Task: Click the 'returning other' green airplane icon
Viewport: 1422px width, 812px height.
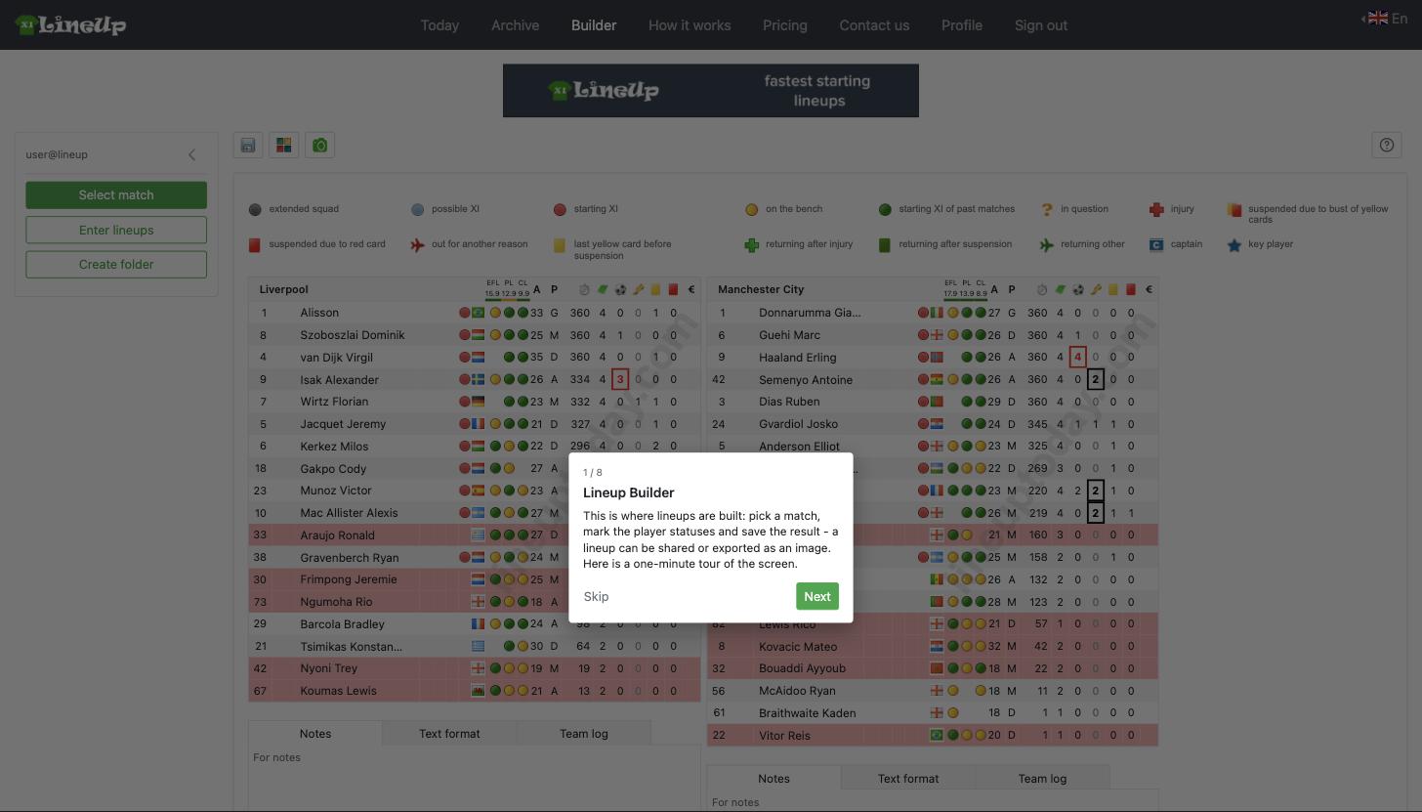Action: coord(1046,244)
